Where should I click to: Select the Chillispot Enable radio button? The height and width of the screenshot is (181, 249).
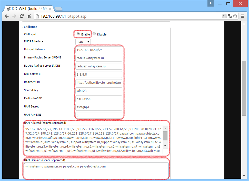point(78,34)
